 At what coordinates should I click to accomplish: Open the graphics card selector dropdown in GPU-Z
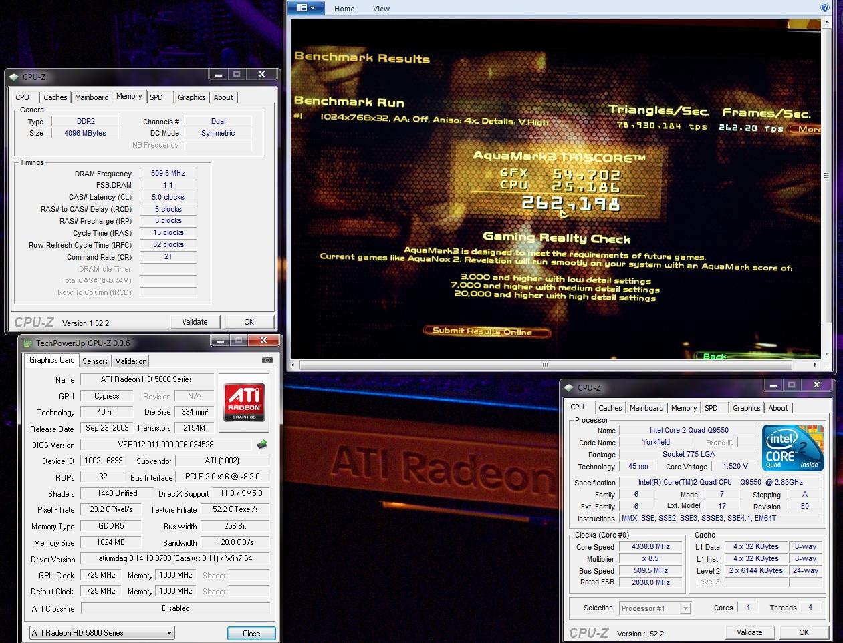coord(102,632)
